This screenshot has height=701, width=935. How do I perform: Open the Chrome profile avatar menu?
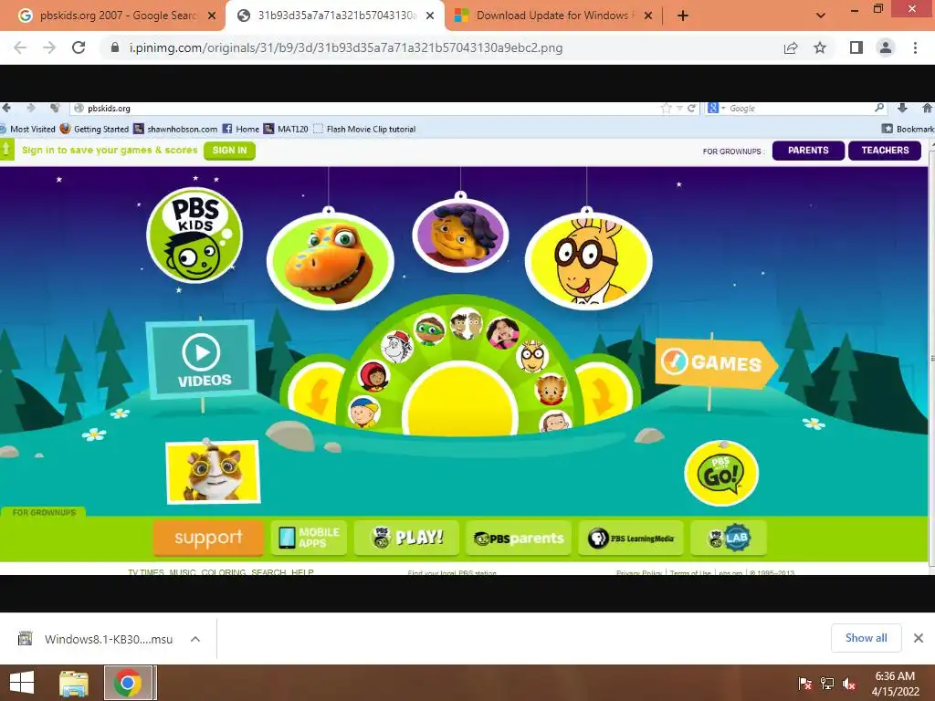click(886, 47)
